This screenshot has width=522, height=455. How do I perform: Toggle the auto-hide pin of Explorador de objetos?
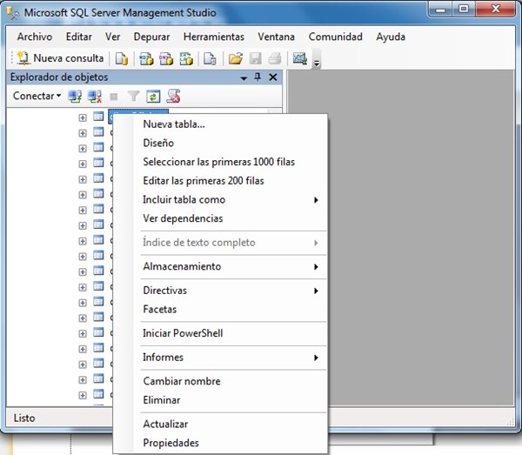(x=258, y=77)
